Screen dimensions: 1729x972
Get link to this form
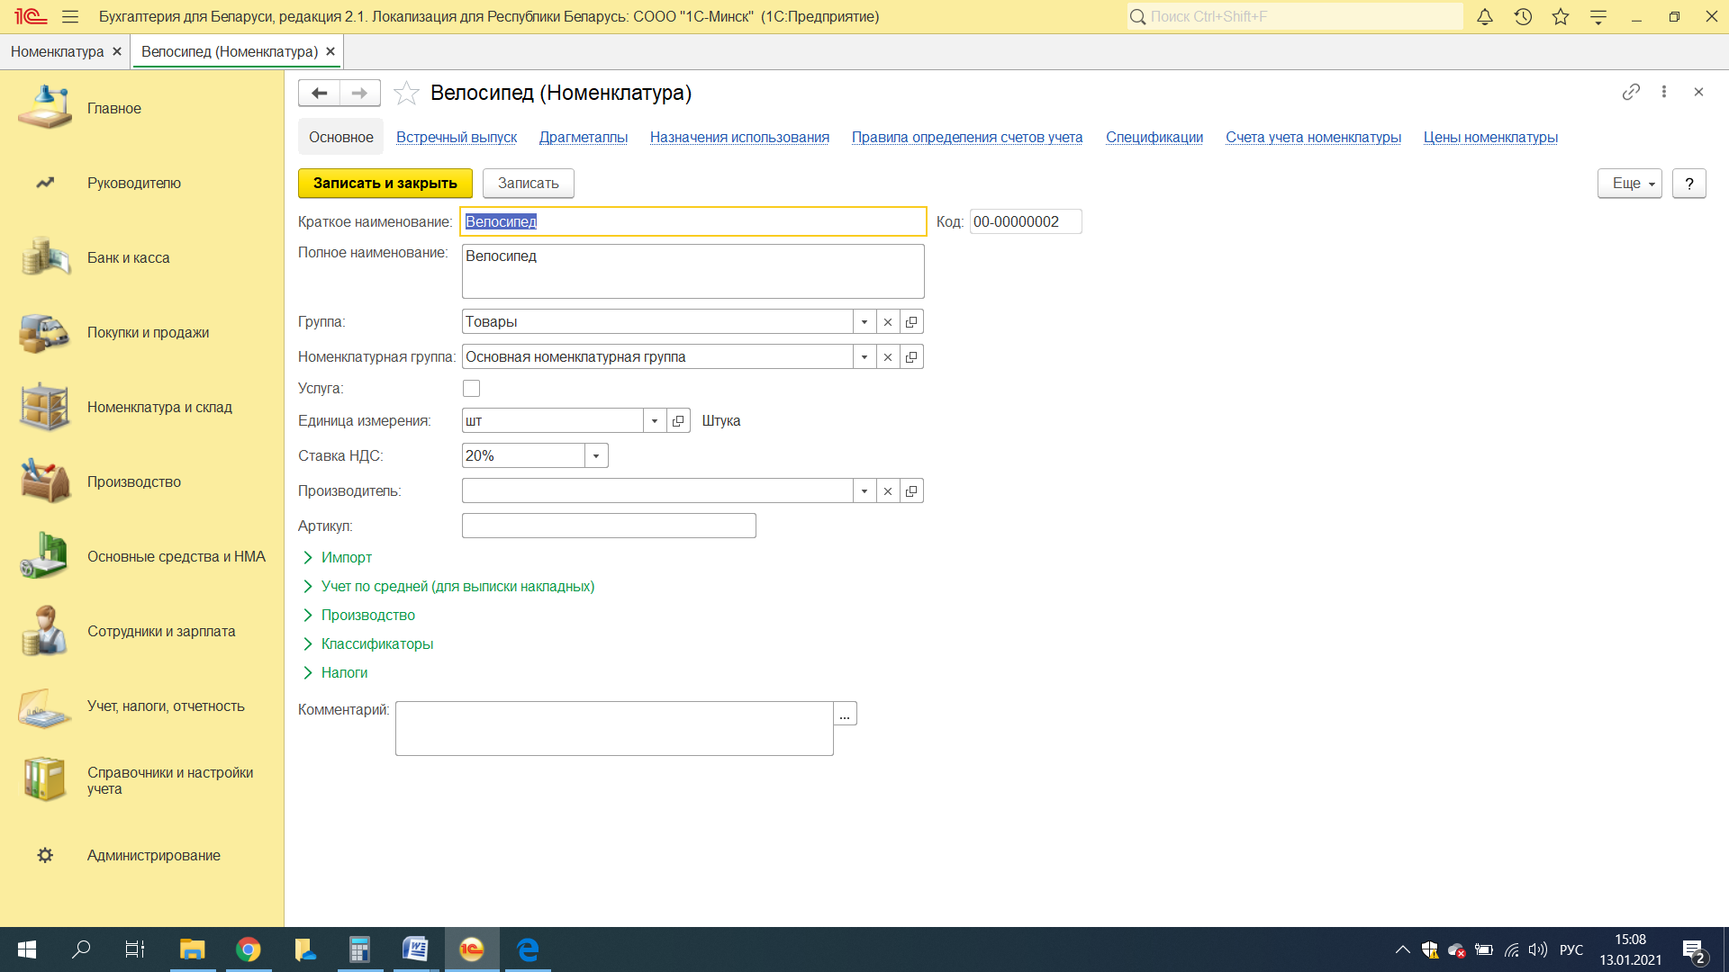tap(1631, 92)
